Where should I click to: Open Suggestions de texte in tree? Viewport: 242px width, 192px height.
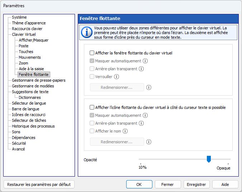tap(30, 92)
